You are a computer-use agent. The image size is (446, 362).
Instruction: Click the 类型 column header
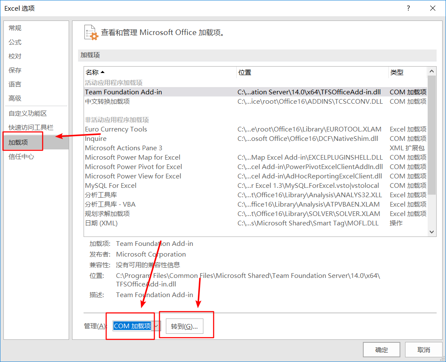coord(408,72)
